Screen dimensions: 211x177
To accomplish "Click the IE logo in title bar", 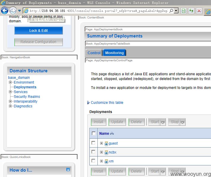I will coord(3,3).
